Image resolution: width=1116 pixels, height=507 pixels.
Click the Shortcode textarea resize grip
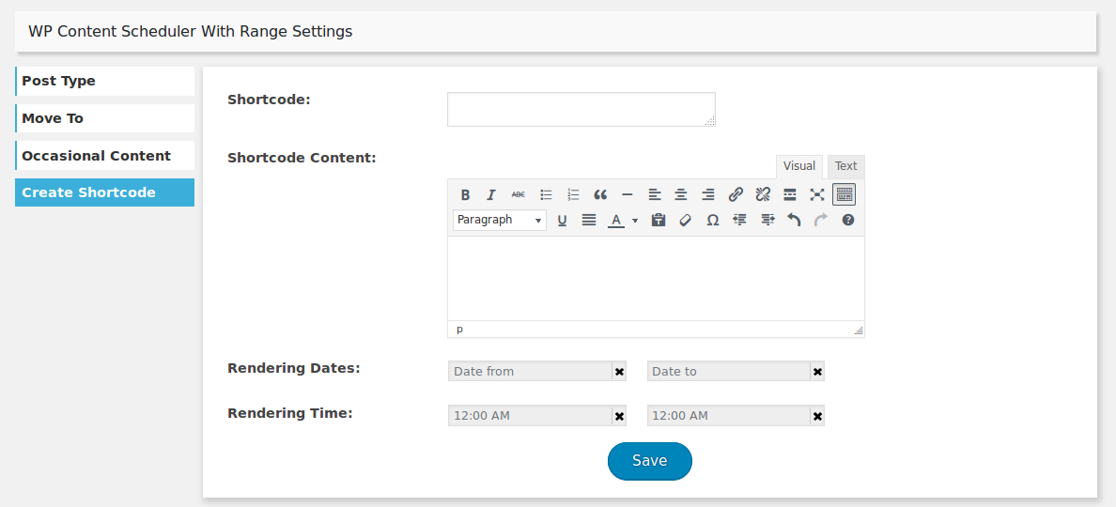coord(709,122)
